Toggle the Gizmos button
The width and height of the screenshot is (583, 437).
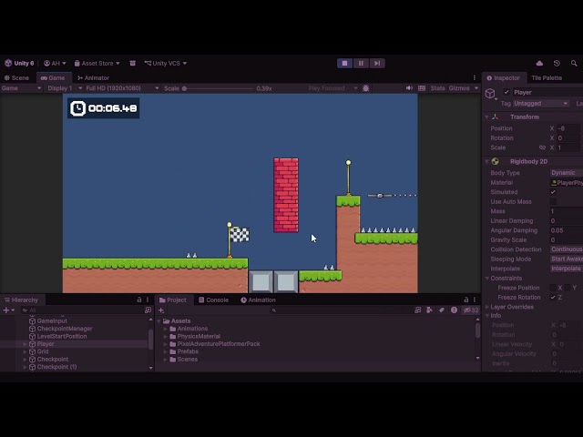click(x=459, y=88)
